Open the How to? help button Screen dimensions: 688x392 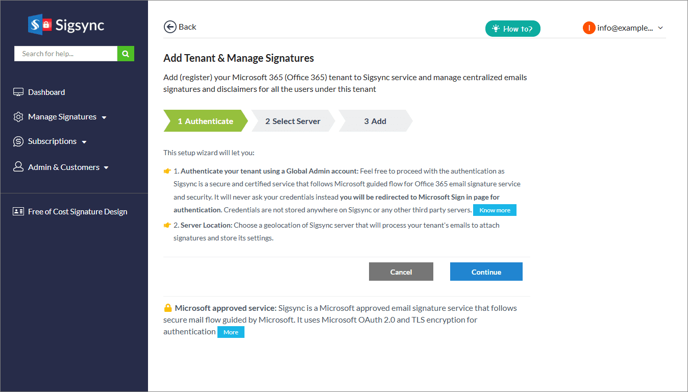coord(512,29)
